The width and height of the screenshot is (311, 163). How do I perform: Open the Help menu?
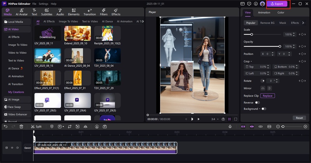tap(54, 4)
